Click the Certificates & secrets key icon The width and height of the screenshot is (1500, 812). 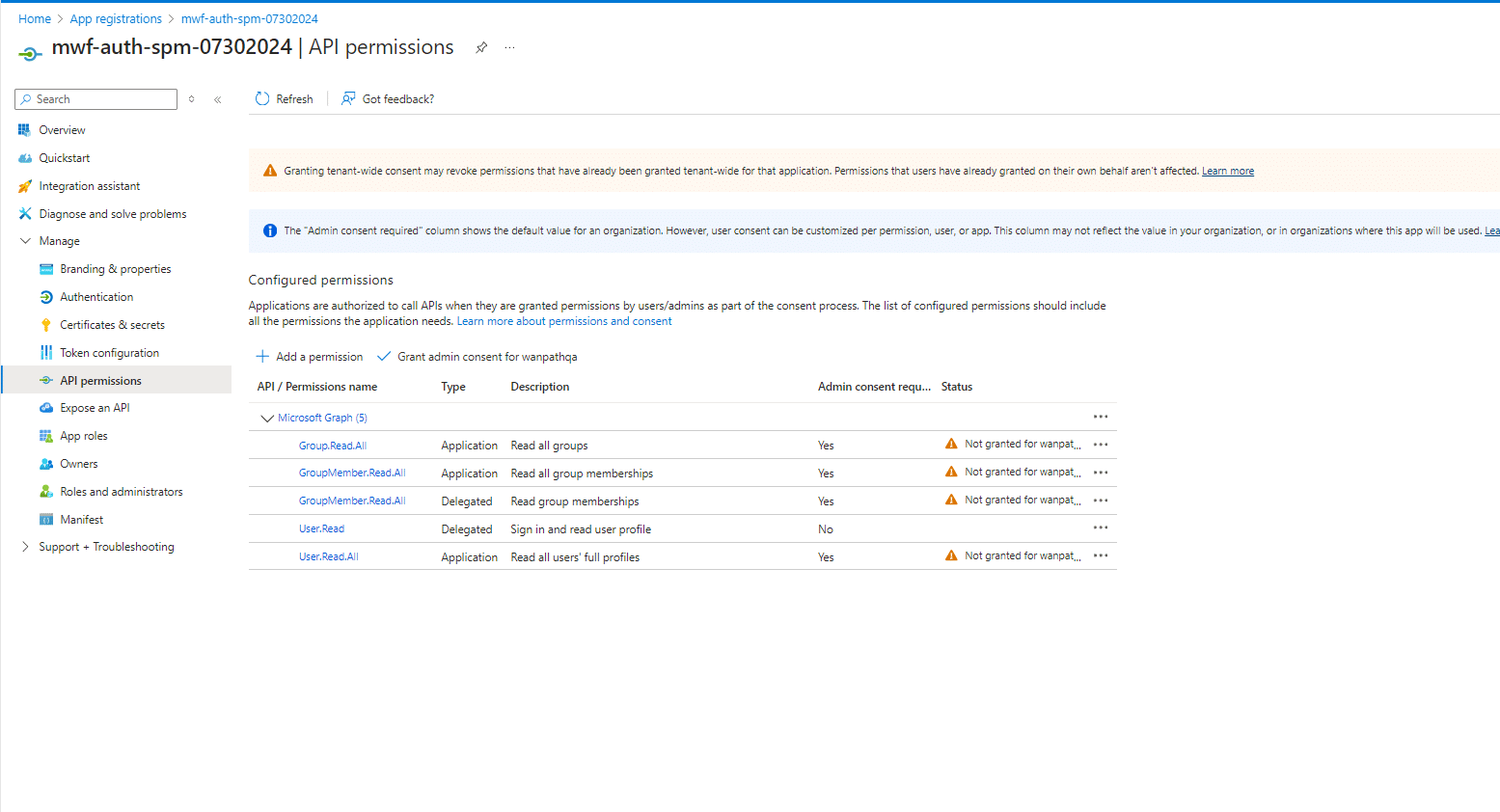(x=45, y=325)
